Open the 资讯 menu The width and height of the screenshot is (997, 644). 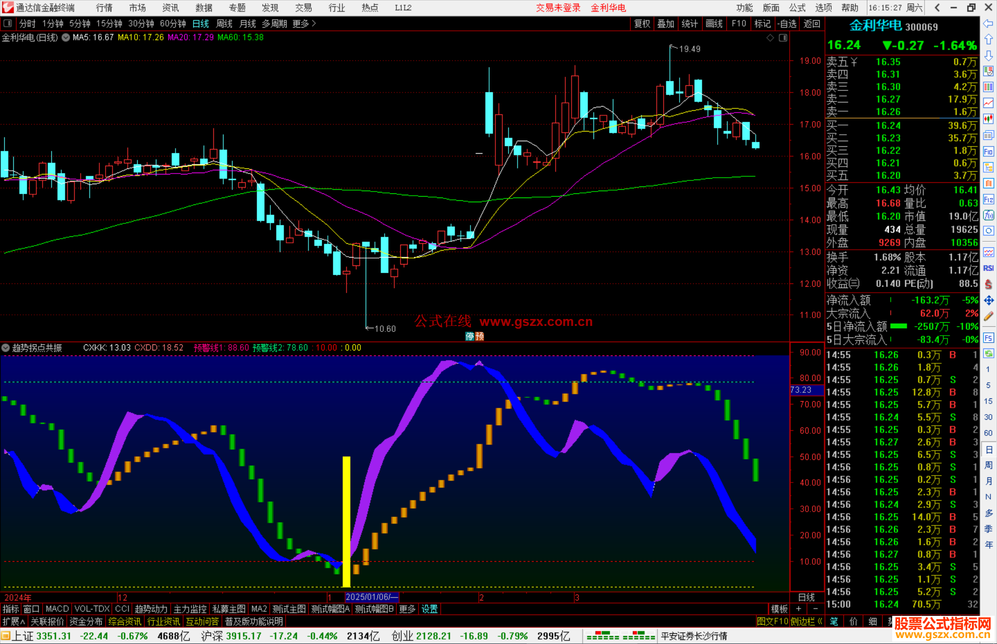[170, 8]
